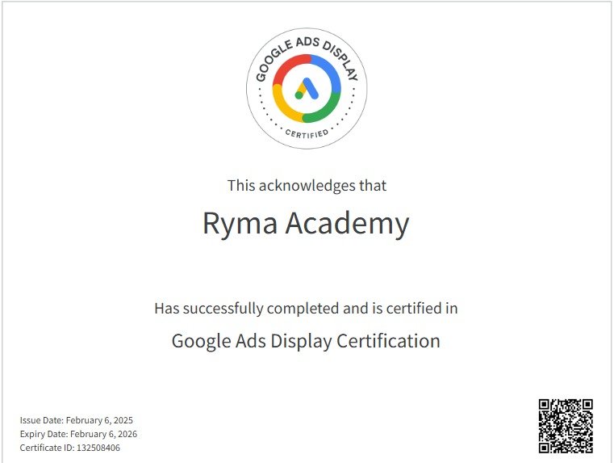Click the green dot in the Google Ads logo
Screen dimensions: 614x463
[299, 95]
